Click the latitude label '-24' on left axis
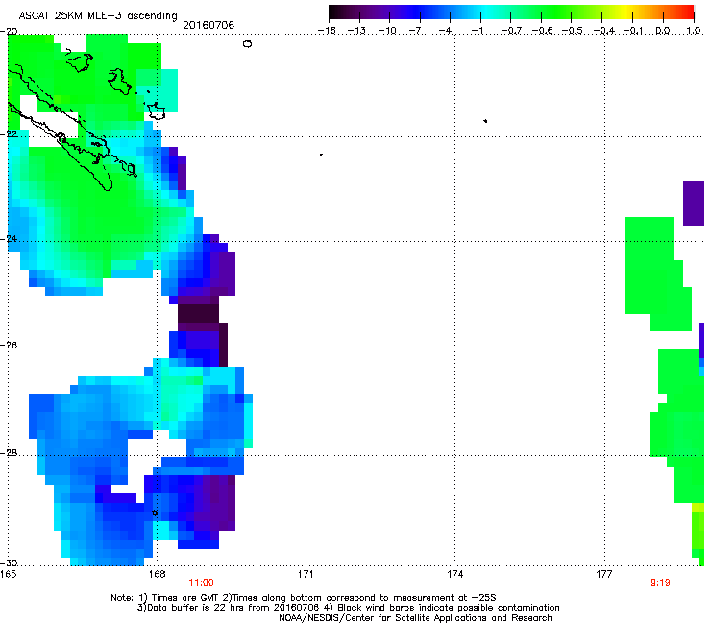The image size is (711, 624). (x=9, y=238)
